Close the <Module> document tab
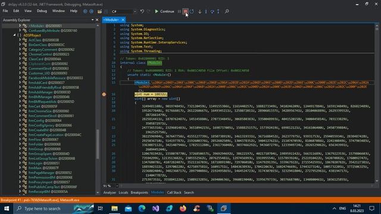The image size is (381, 214). [123, 20]
